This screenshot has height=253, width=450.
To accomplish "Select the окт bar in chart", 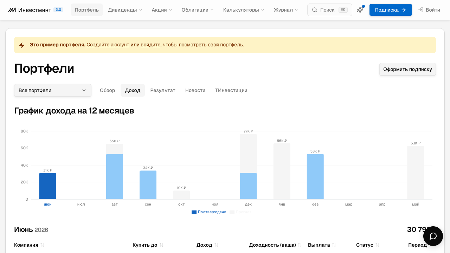I will (181, 195).
